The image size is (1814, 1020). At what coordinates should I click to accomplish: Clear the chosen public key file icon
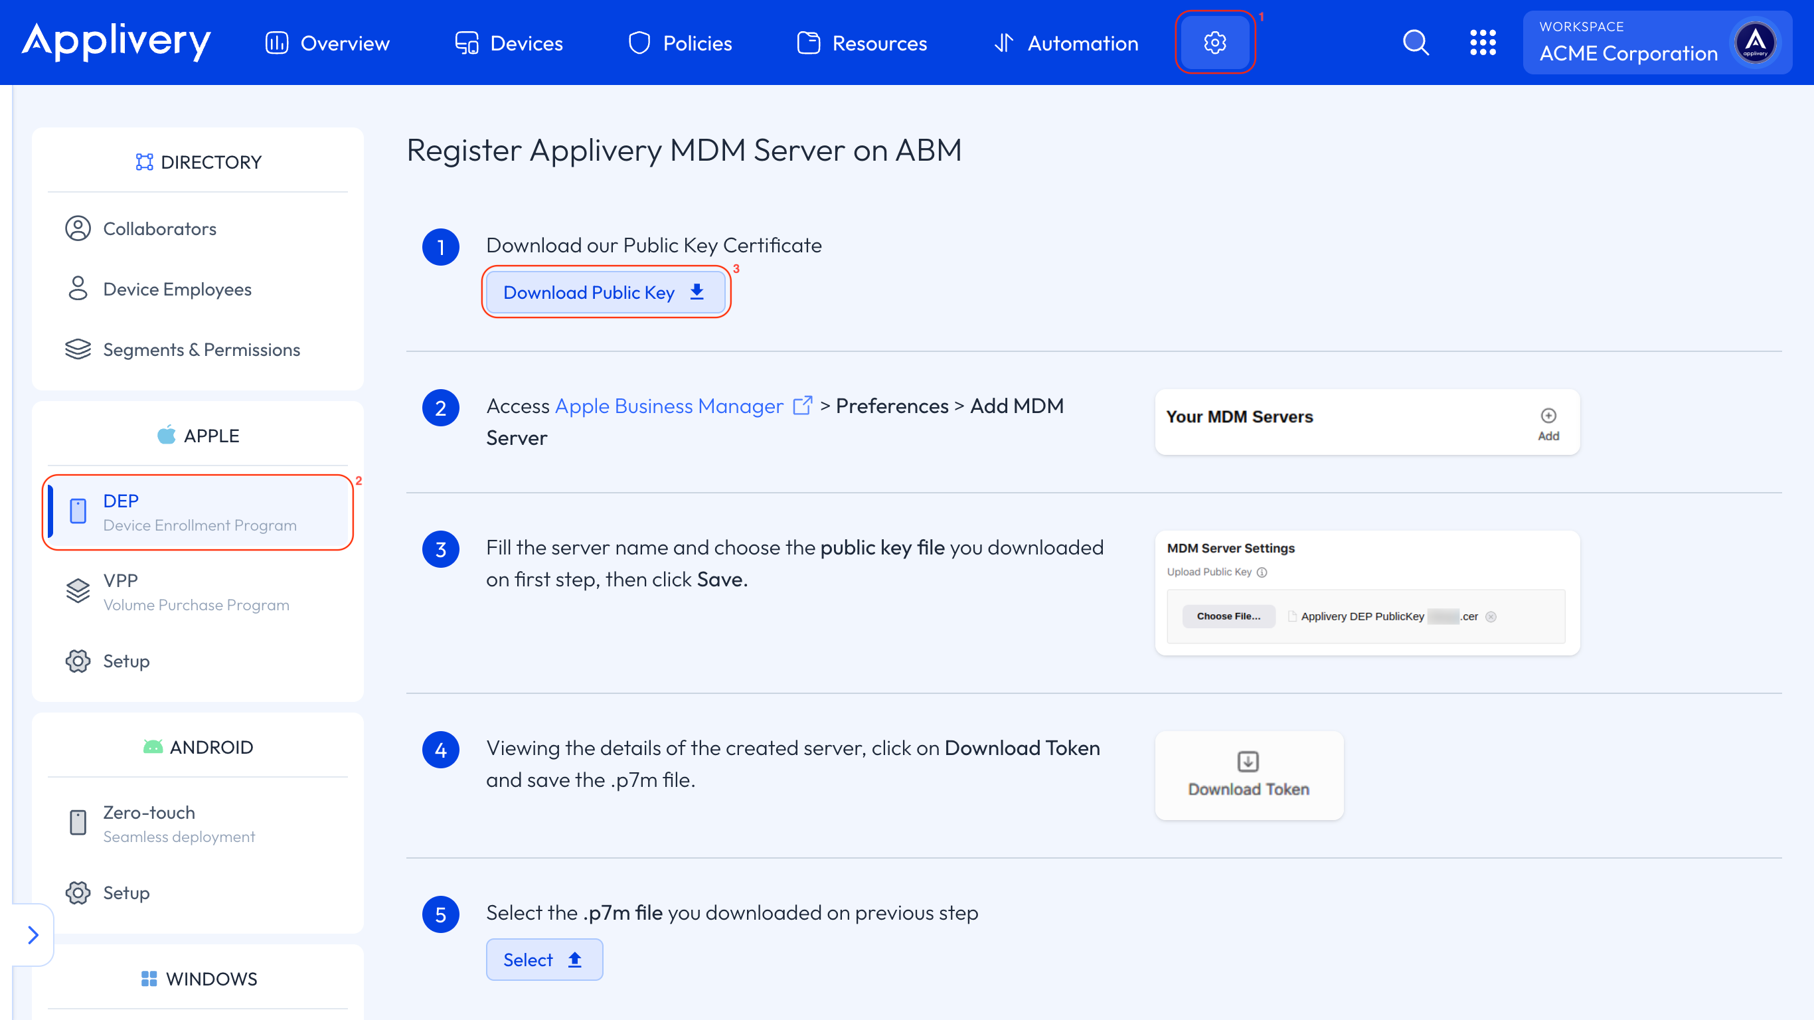[1491, 617]
